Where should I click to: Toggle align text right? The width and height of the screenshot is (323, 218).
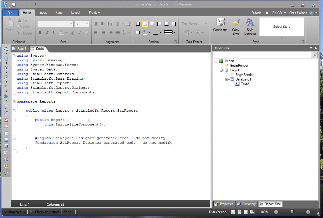[x=110, y=32]
